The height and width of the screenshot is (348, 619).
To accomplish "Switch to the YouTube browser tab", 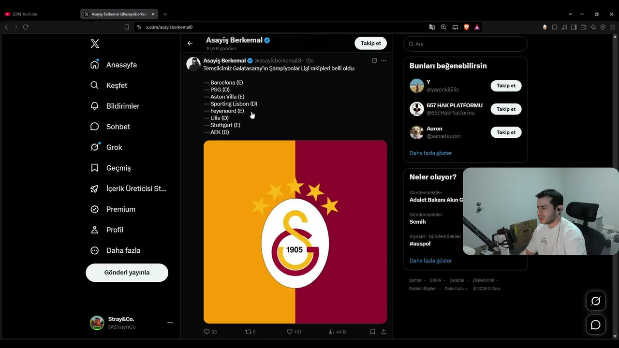I will click(x=41, y=14).
